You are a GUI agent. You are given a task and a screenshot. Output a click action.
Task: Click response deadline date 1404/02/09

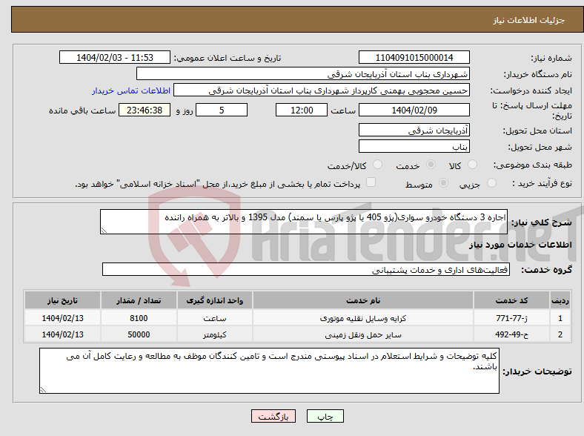click(414, 110)
